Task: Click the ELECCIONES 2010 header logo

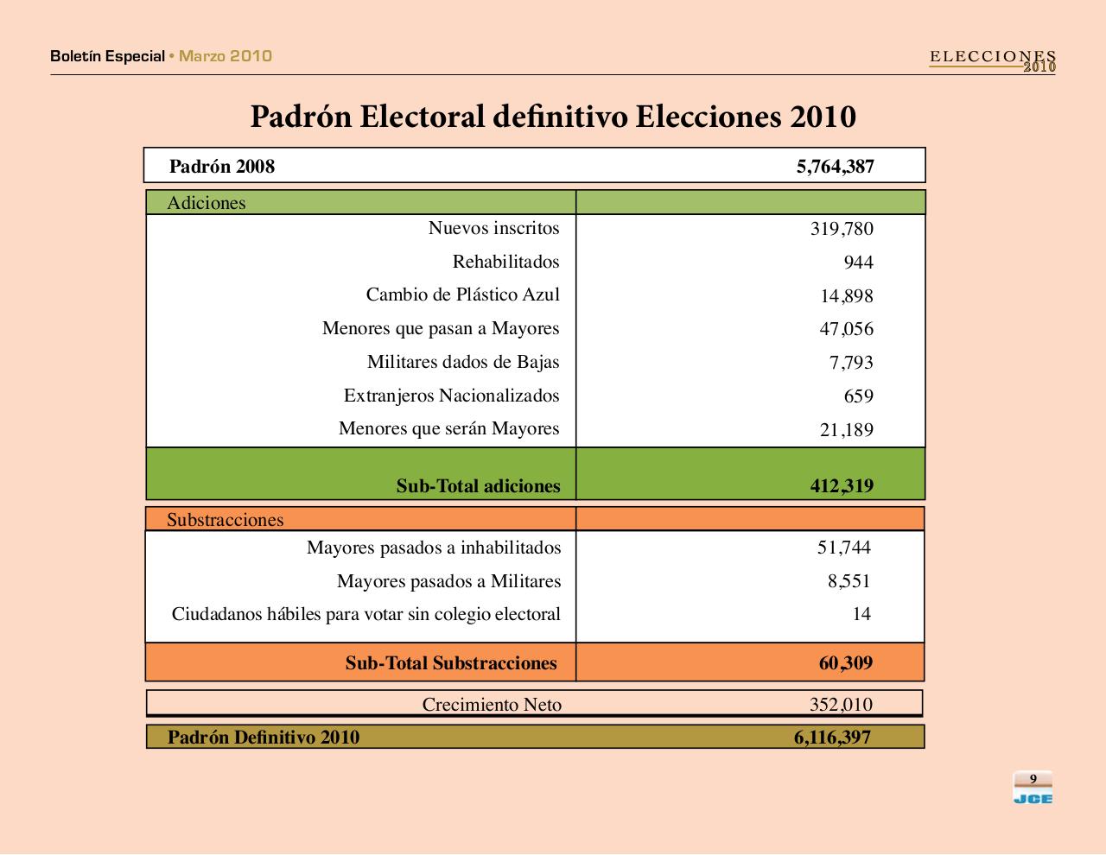Action: click(993, 60)
